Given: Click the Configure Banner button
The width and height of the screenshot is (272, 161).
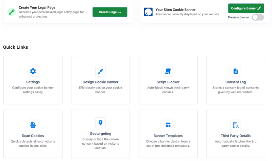Looking at the screenshot, I should [246, 8].
